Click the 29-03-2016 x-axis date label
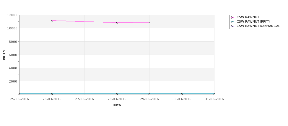The height and width of the screenshot is (126, 288). (149, 99)
